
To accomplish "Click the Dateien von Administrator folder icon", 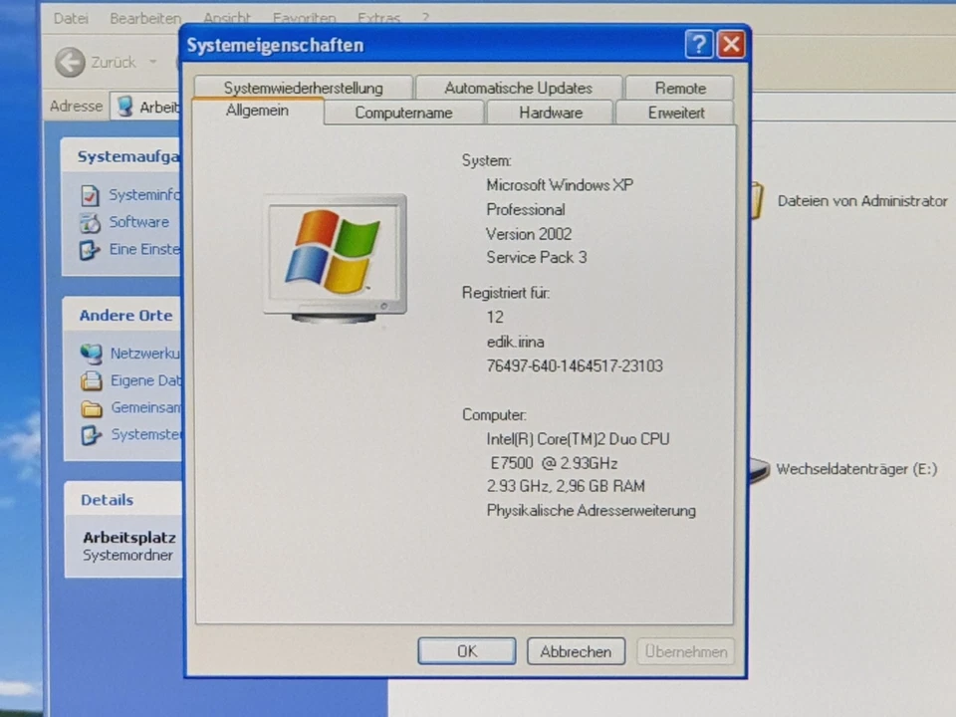I will click(757, 200).
